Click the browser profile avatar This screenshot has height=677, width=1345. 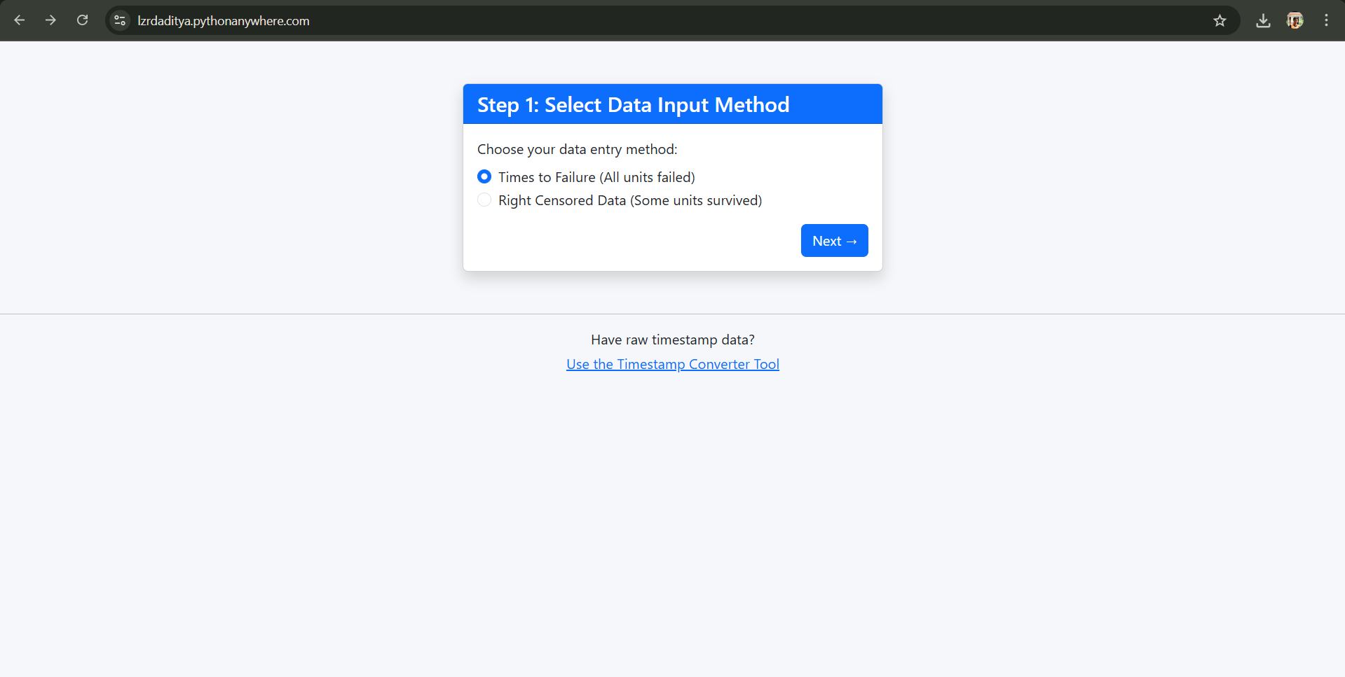pyautogui.click(x=1295, y=20)
